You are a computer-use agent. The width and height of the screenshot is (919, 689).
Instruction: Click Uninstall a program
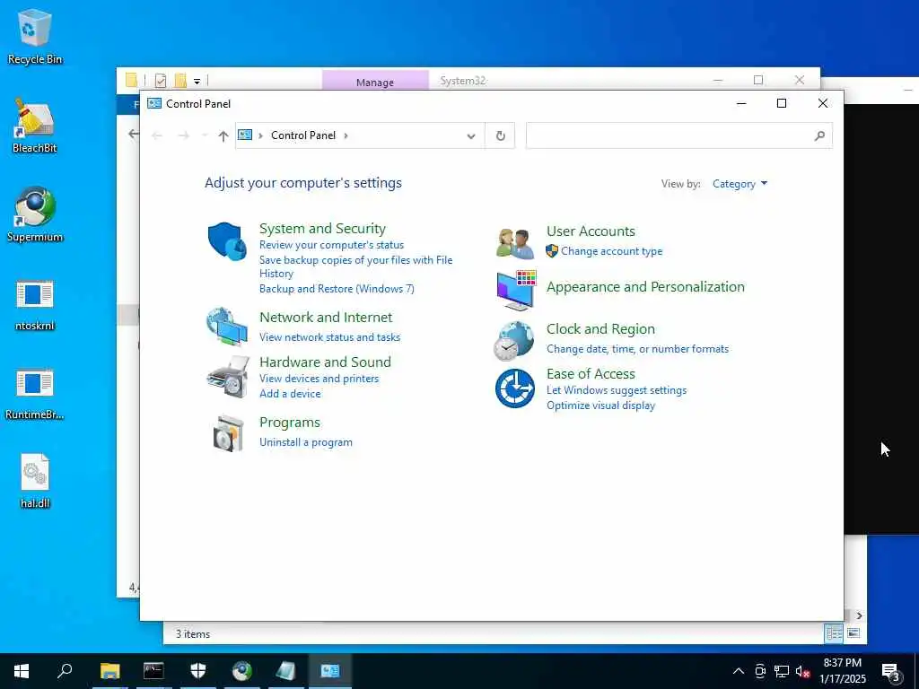point(305,442)
